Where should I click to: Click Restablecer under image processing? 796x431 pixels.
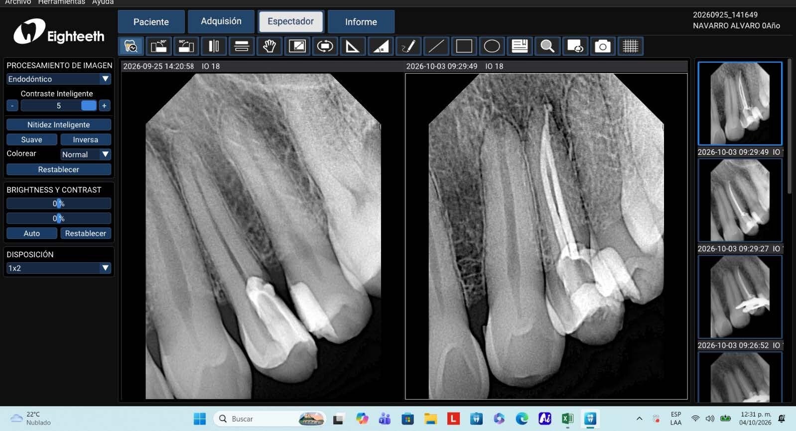click(x=59, y=169)
